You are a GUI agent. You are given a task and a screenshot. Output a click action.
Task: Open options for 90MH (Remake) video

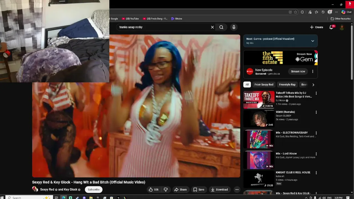(x=316, y=112)
